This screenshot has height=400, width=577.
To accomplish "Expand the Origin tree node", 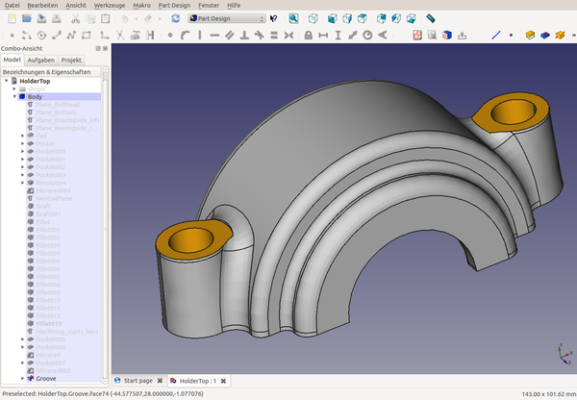I will (x=15, y=88).
